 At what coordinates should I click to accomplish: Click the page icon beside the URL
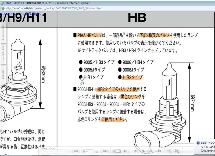pos(3,8)
